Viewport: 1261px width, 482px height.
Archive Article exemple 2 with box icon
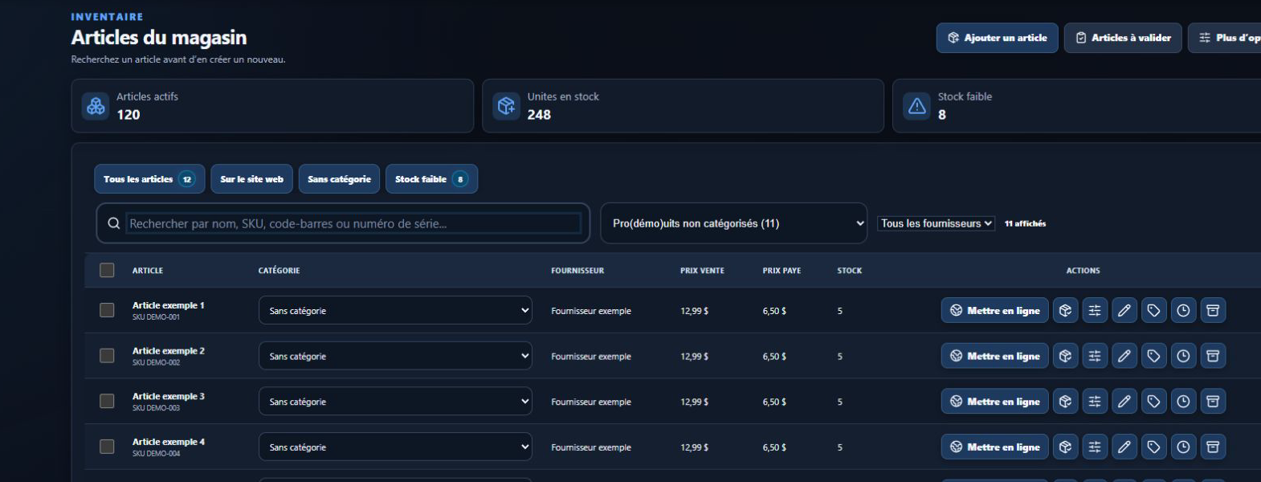[1213, 356]
